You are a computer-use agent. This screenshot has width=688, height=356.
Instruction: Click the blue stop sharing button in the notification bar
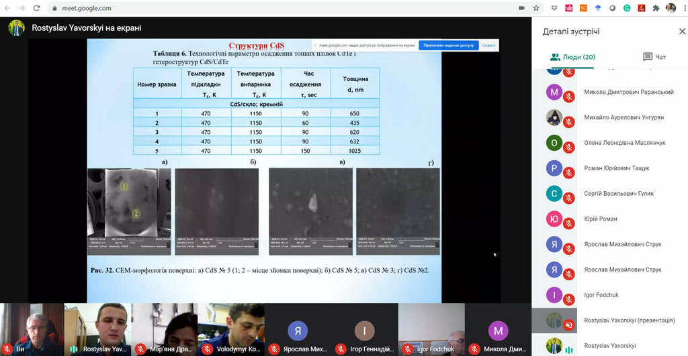click(448, 45)
